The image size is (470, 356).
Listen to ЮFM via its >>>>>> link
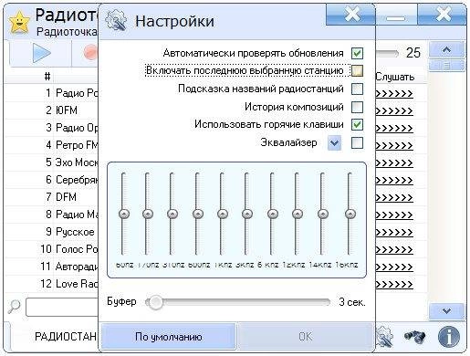pos(394,110)
